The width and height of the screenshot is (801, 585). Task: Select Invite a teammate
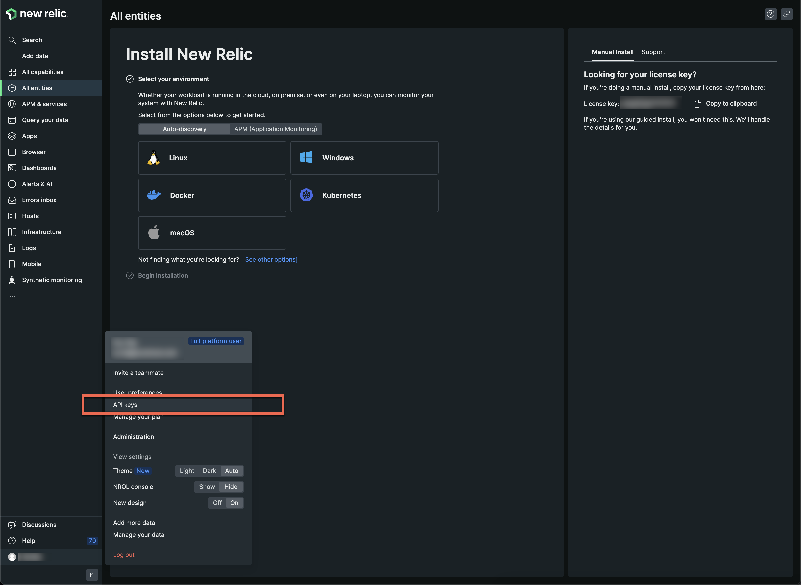(178, 373)
